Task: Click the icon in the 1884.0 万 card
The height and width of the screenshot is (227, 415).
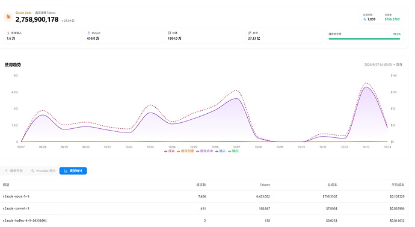Action: coord(170,33)
